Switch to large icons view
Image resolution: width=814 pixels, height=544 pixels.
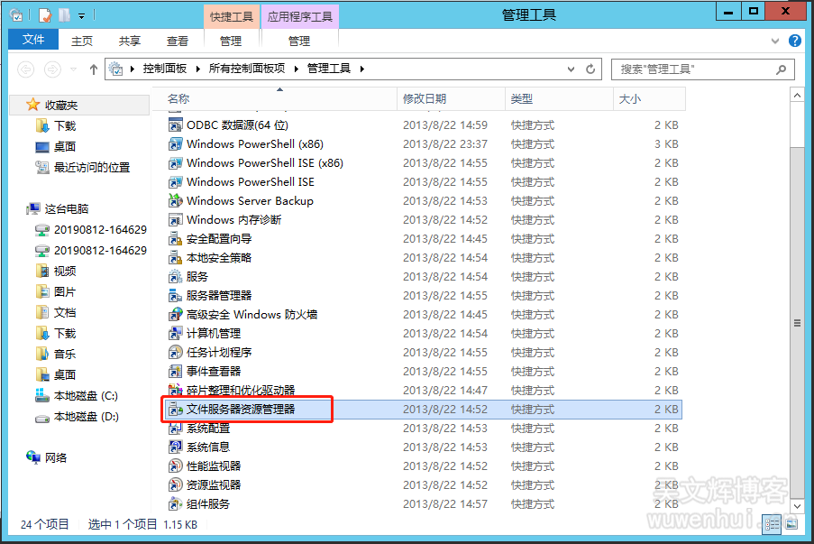(x=791, y=524)
